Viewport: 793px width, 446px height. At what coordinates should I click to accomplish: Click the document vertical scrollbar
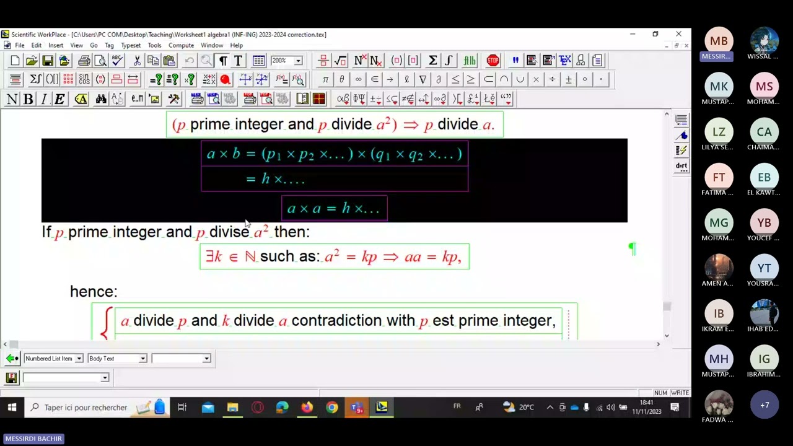[x=667, y=224]
